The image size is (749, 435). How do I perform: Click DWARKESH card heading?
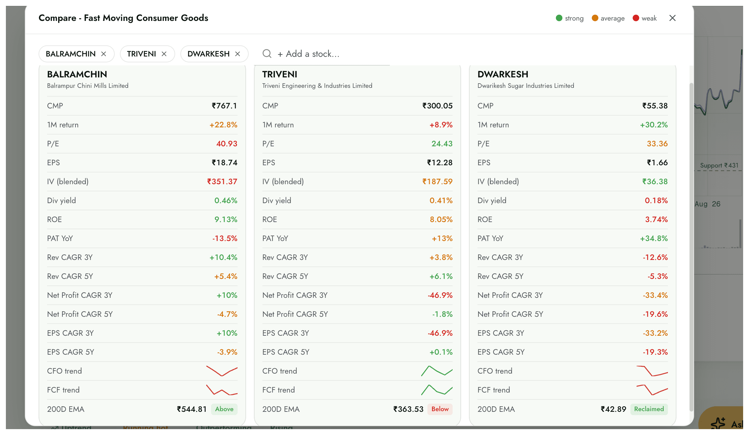pyautogui.click(x=503, y=74)
